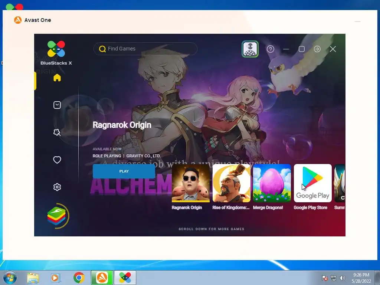Click the Avast One logo in title bar
Screen dimensions: 380x285
click(x=18, y=20)
